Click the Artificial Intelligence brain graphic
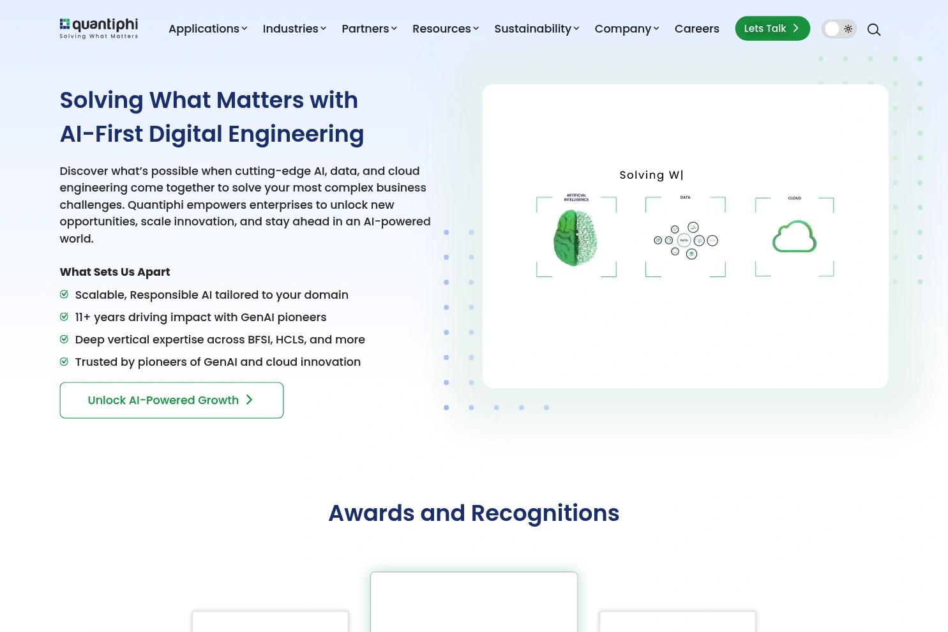 (x=576, y=237)
